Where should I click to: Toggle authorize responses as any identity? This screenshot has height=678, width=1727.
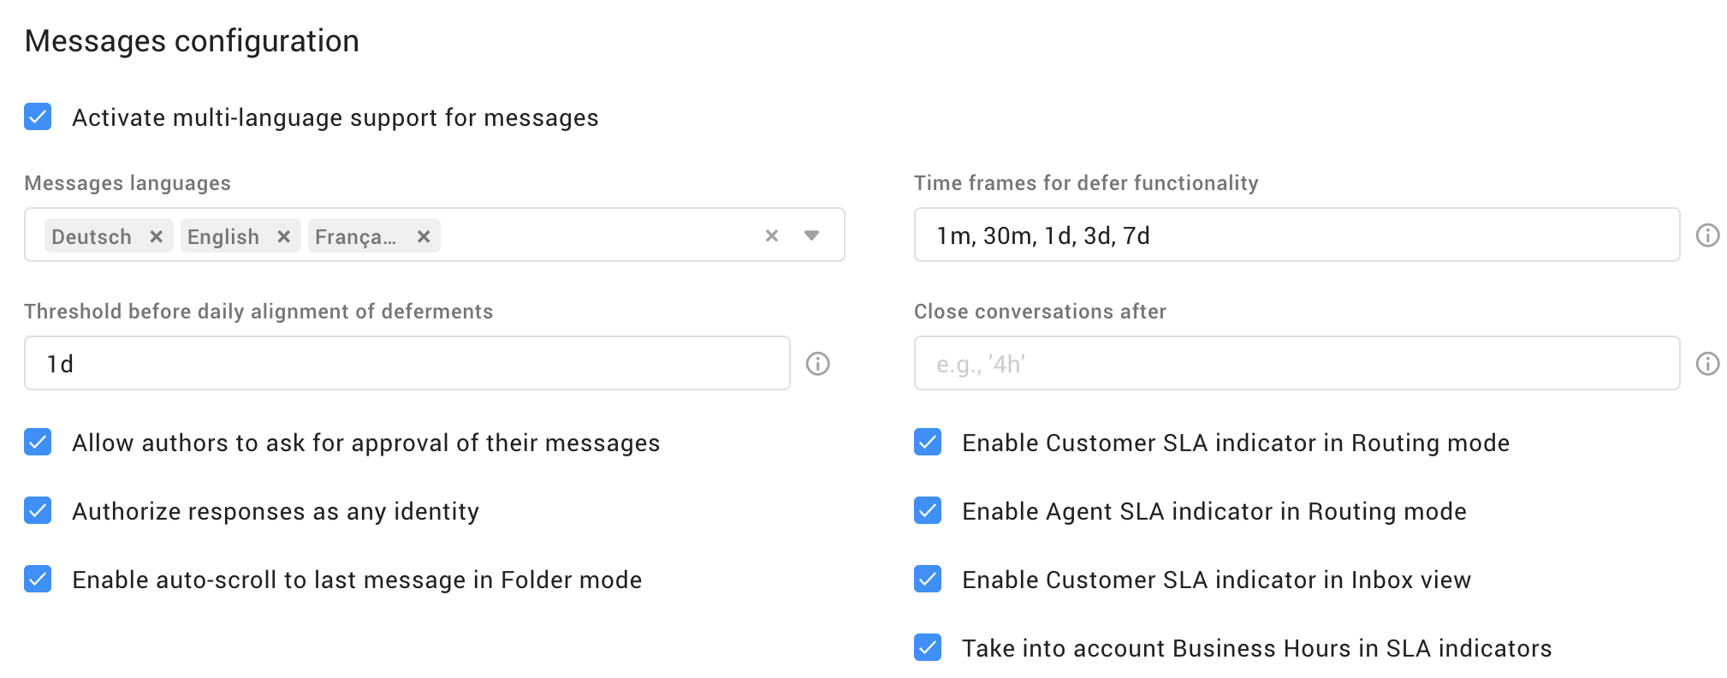click(x=38, y=510)
